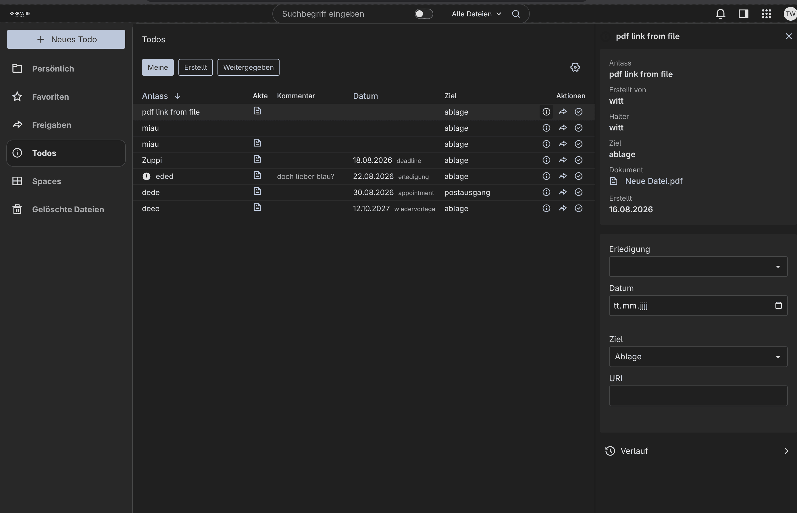Click the Ziel column header
This screenshot has height=513, width=797.
pos(451,96)
